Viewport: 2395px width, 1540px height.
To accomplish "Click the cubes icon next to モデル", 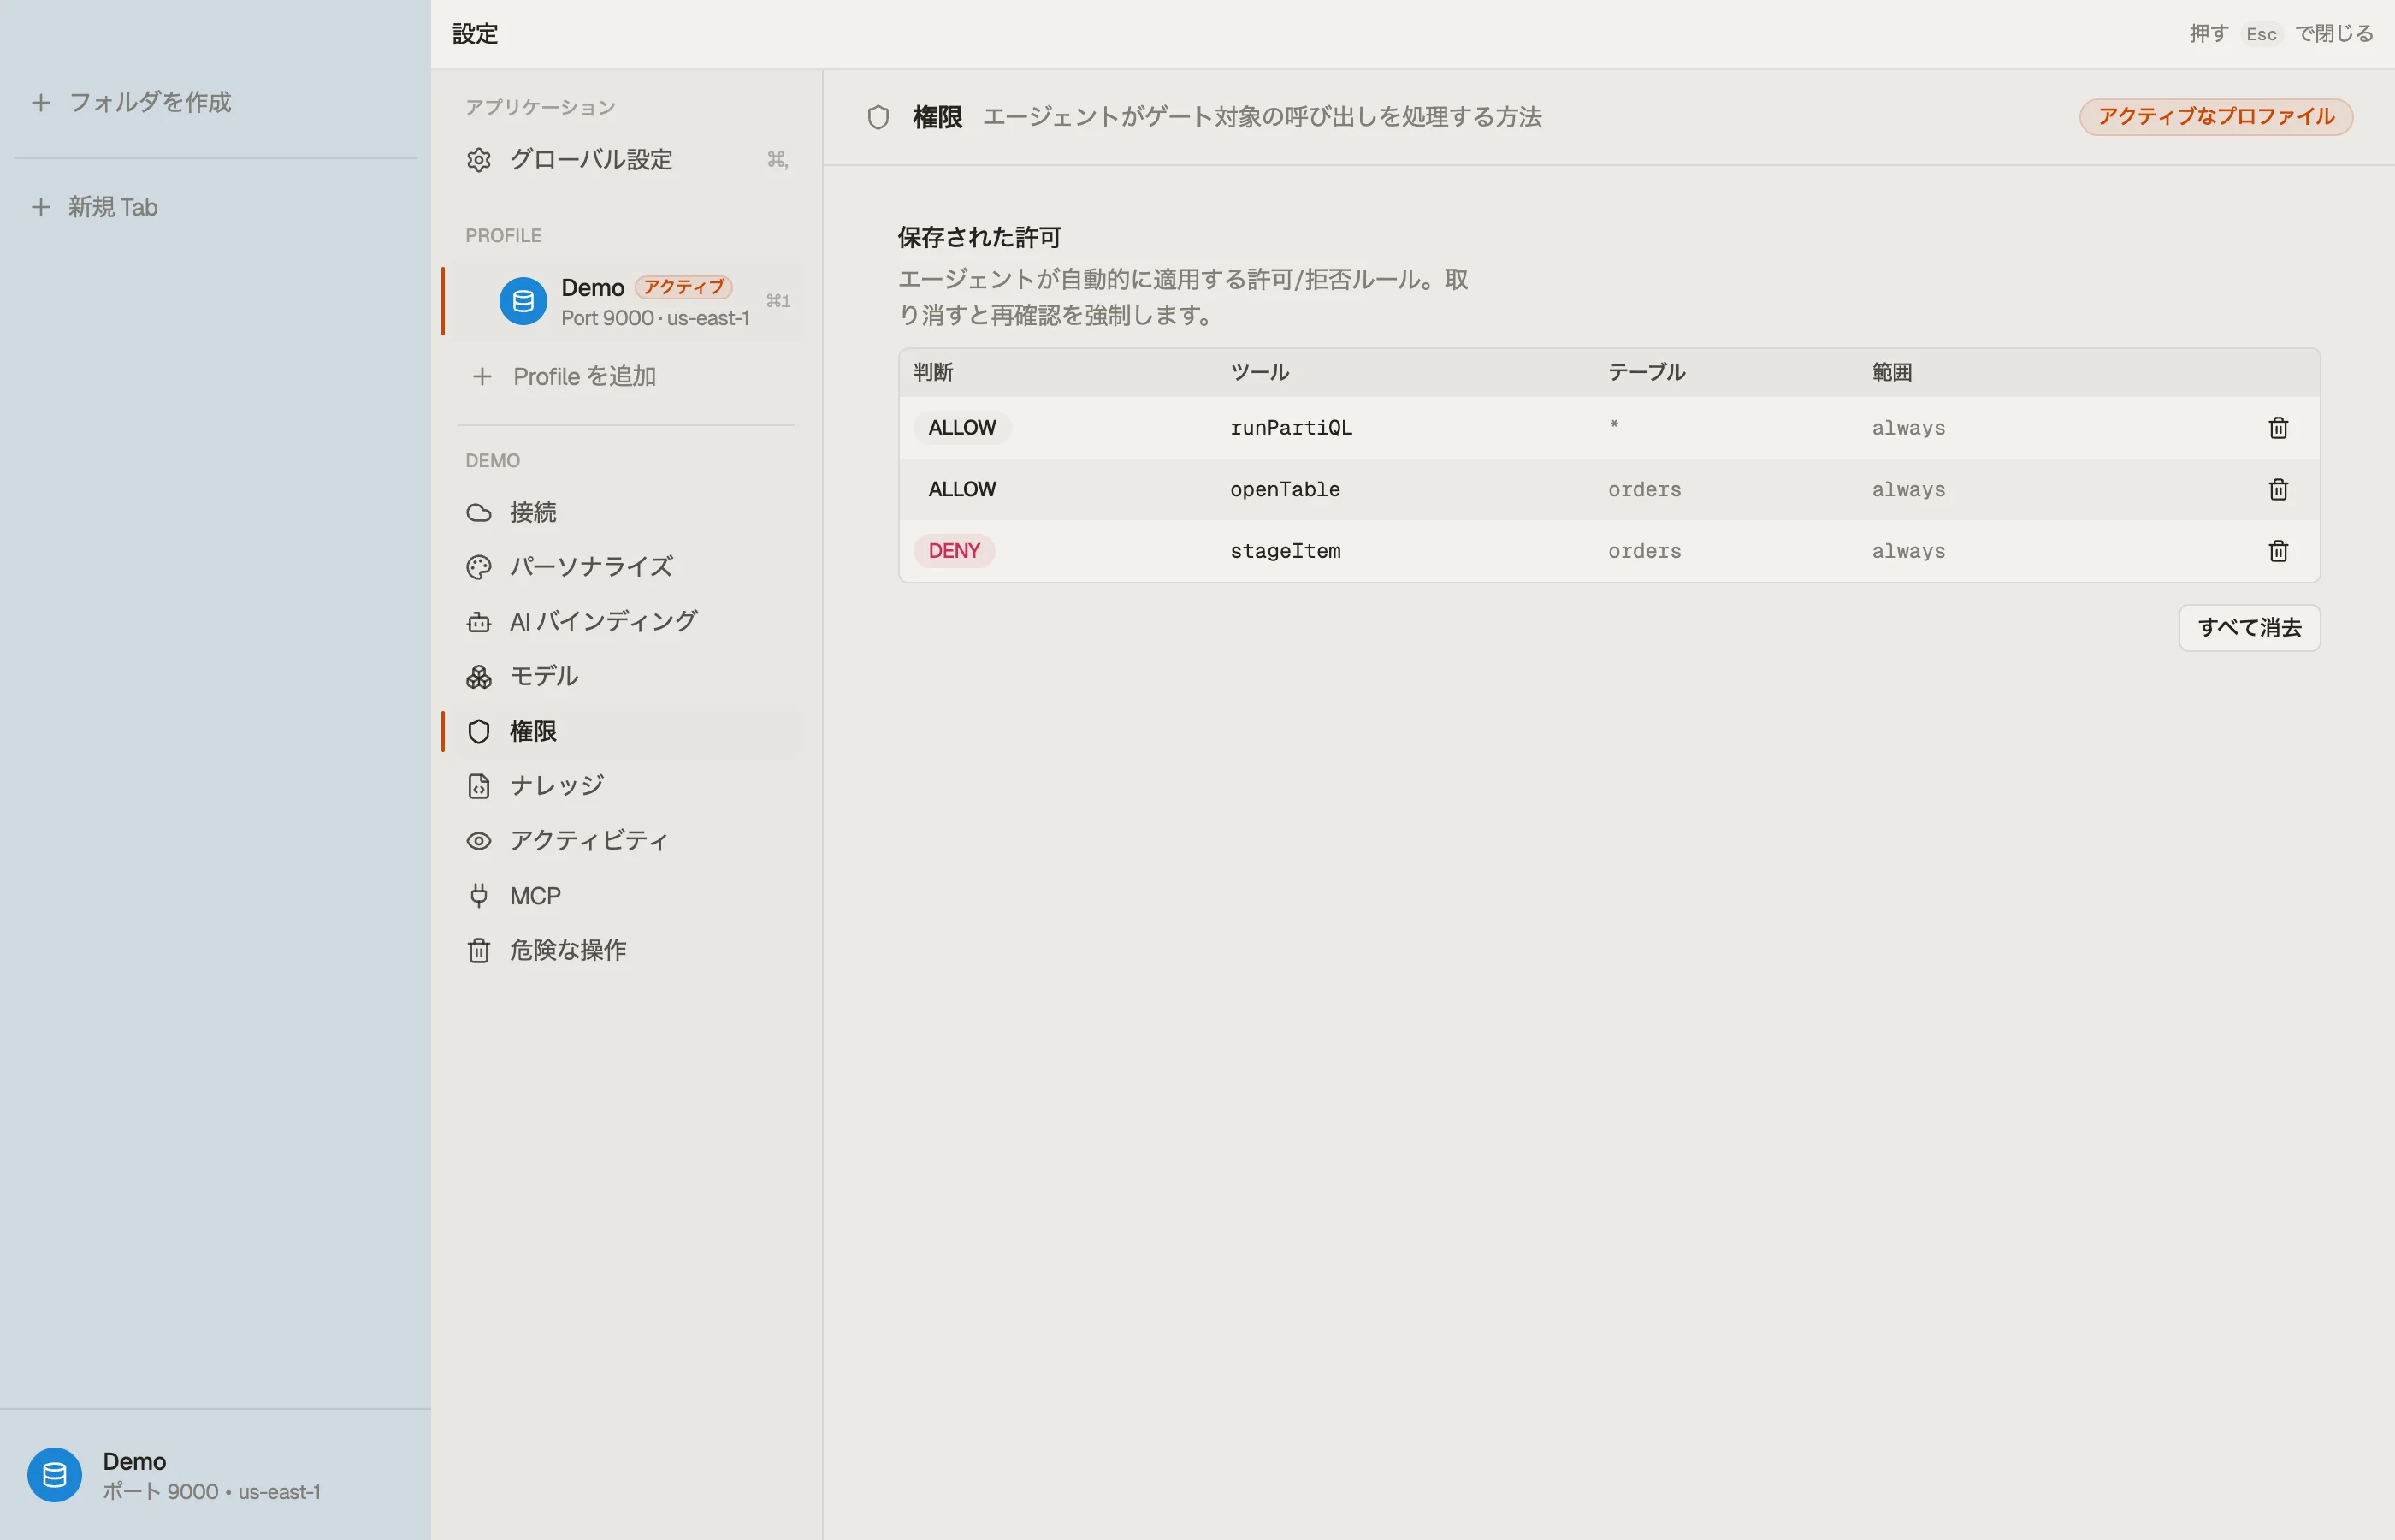I will point(479,677).
